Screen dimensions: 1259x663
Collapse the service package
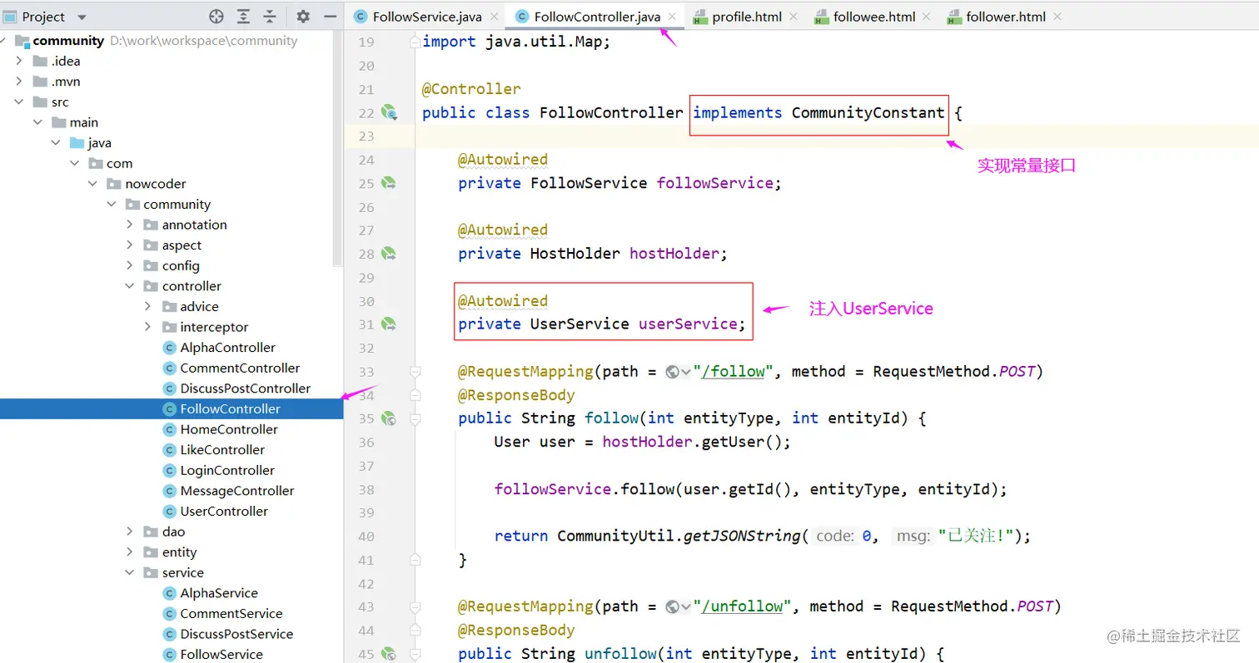click(x=129, y=572)
